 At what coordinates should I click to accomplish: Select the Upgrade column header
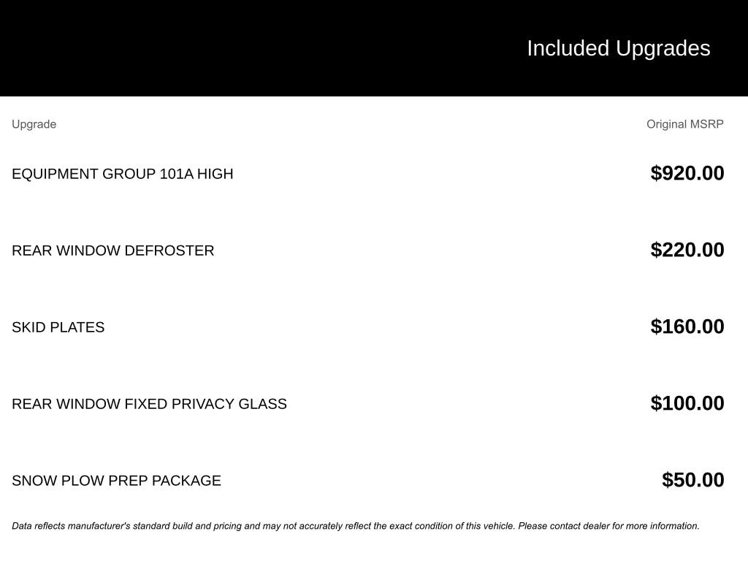click(34, 124)
